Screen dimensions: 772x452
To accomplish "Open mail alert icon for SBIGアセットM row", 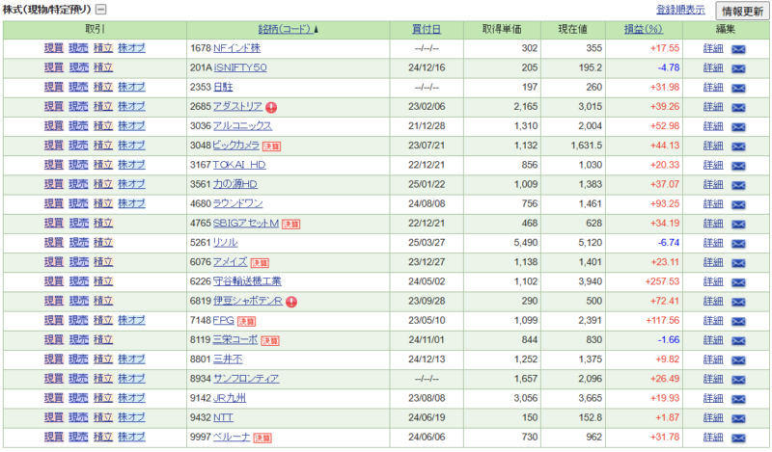I will (x=738, y=224).
